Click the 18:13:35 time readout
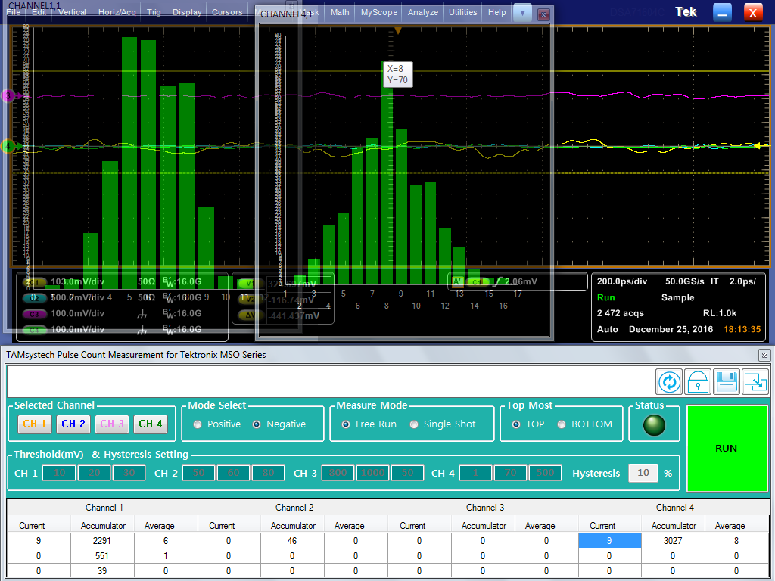Image resolution: width=775 pixels, height=581 pixels. pyautogui.click(x=742, y=329)
